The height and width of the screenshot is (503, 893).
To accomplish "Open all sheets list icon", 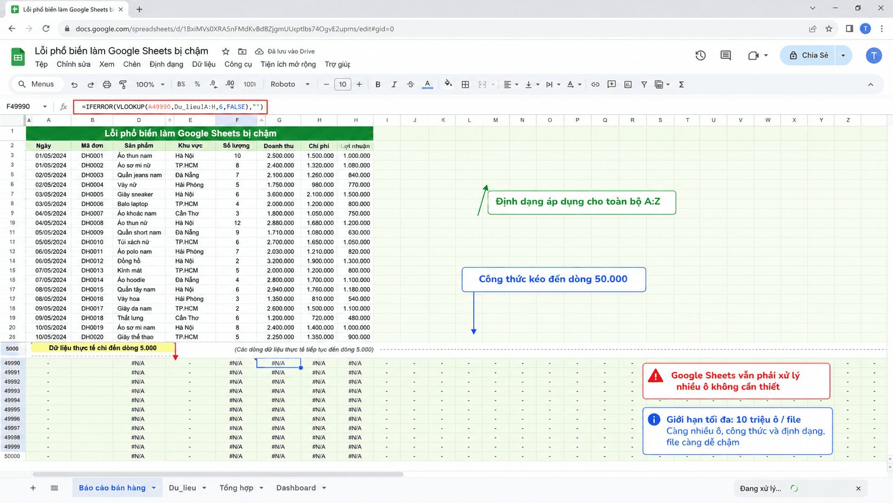I will 54,488.
